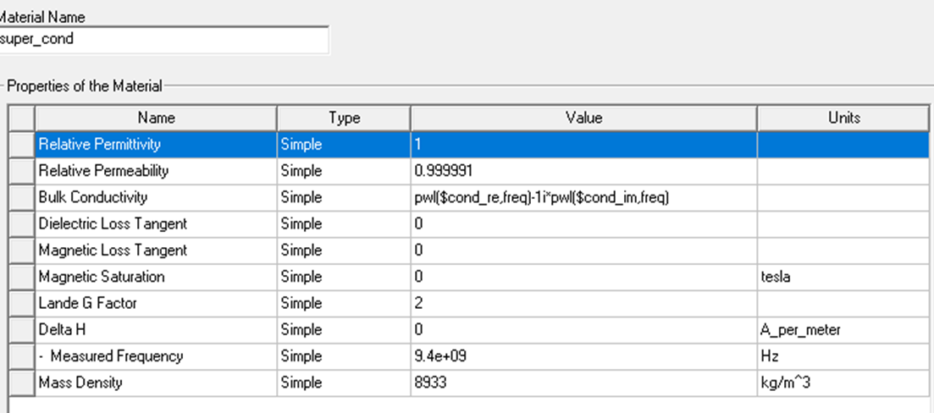The height and width of the screenshot is (413, 934).
Task: Open the A_per_meter units for Delta H
Action: pos(843,330)
